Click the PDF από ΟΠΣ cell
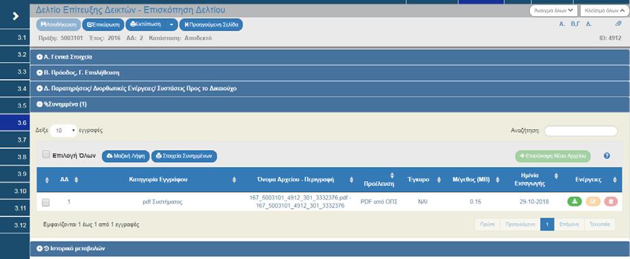 click(379, 202)
